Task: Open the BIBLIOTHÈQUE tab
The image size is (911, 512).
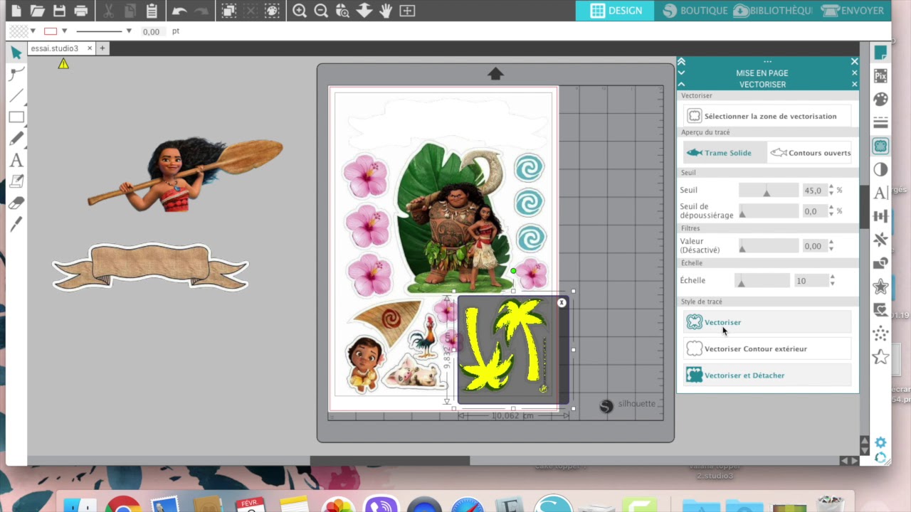Action: (x=772, y=11)
